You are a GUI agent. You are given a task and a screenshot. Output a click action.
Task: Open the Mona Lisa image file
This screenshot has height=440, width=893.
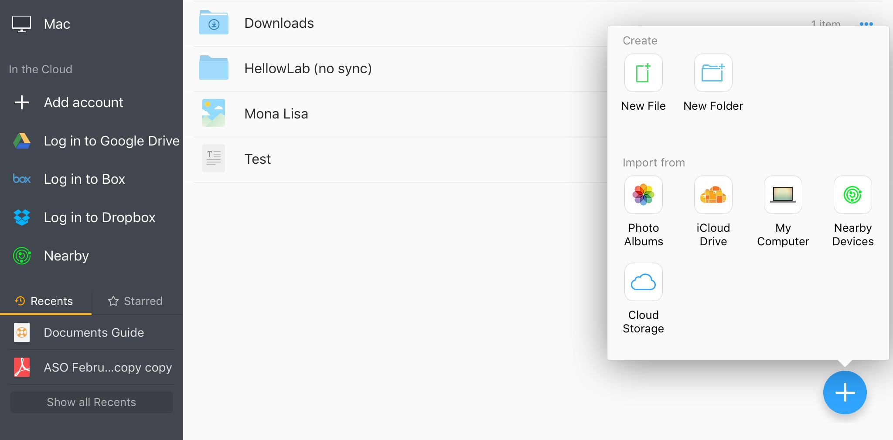276,114
